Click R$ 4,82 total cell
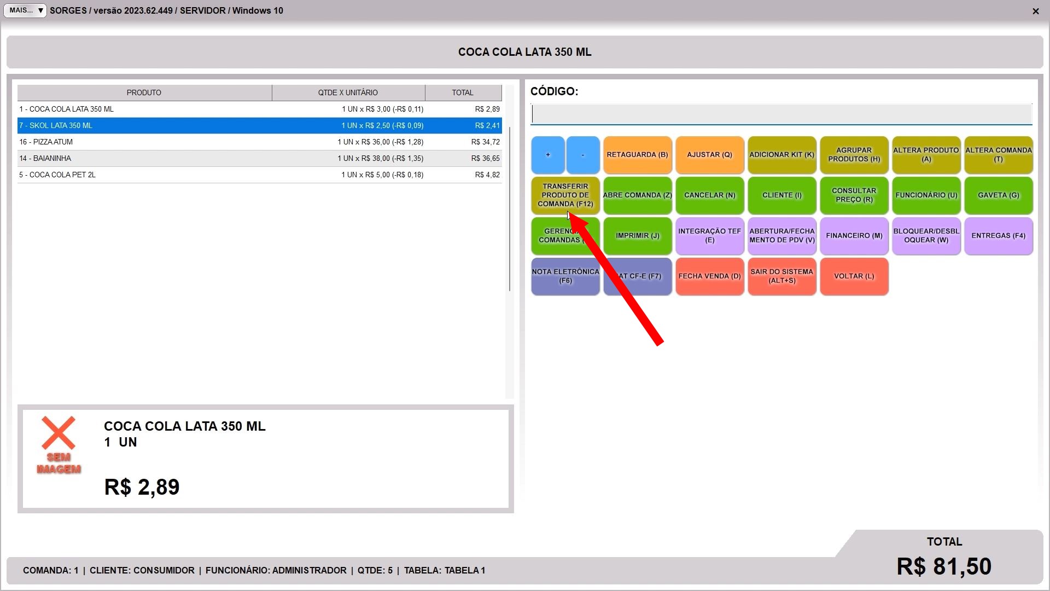This screenshot has width=1050, height=591. pos(487,175)
